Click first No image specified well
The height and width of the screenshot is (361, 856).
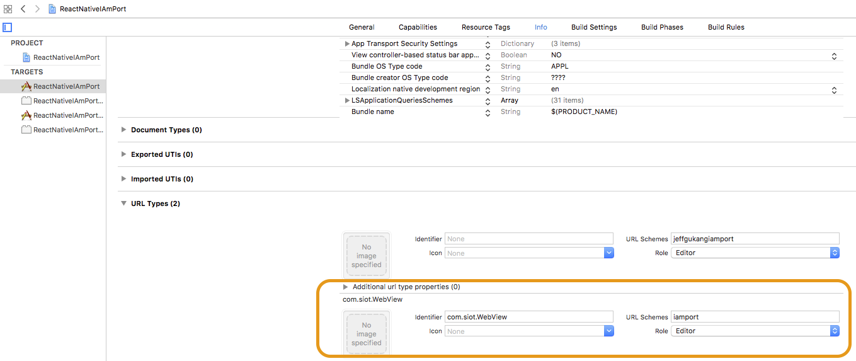[367, 256]
